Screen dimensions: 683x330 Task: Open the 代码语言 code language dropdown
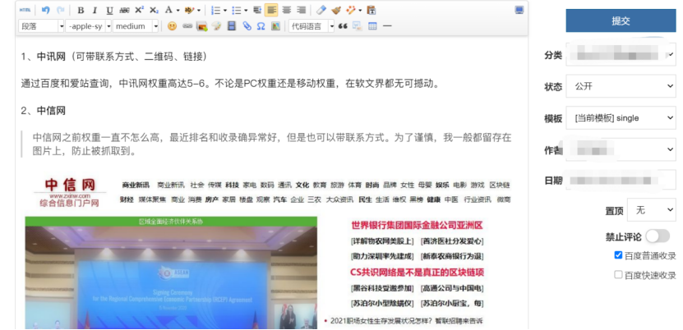(x=312, y=26)
